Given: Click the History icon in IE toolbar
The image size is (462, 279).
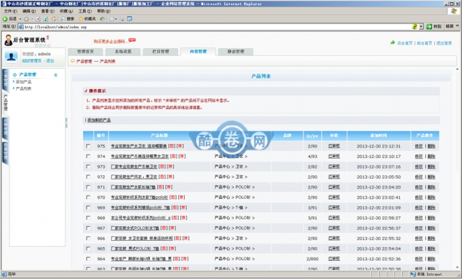Looking at the screenshot, I should [x=102, y=19].
